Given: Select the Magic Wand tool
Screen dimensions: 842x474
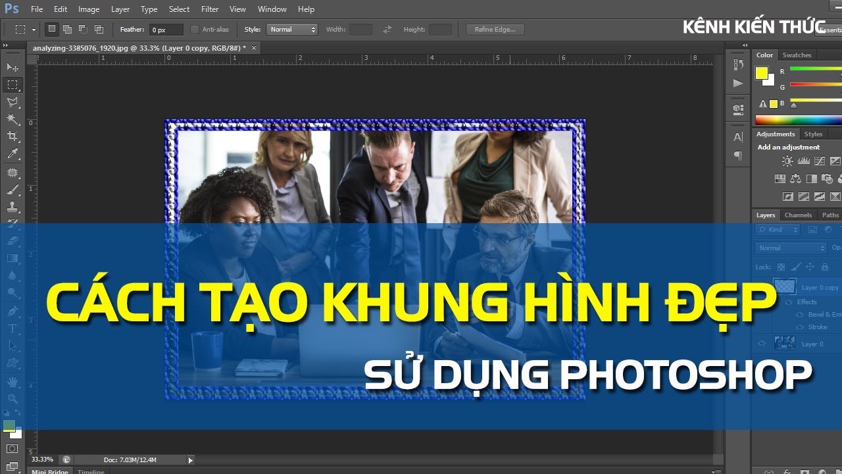Looking at the screenshot, I should pos(12,119).
